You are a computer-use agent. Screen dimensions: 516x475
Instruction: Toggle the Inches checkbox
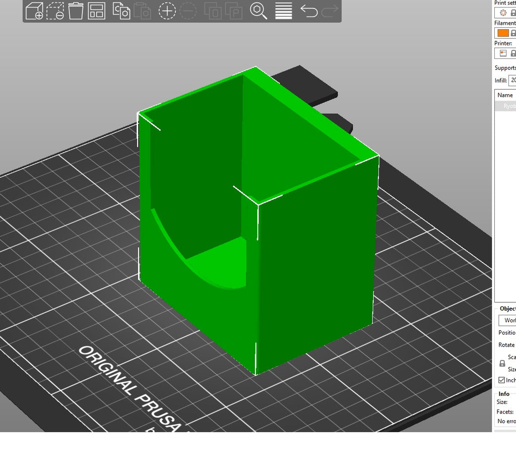pyautogui.click(x=501, y=380)
